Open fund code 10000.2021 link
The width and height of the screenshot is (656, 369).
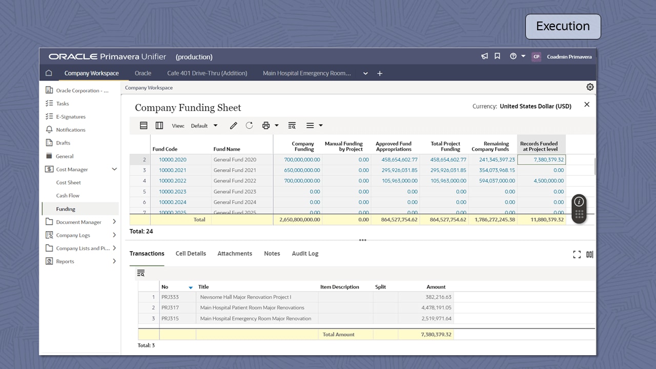click(x=172, y=170)
